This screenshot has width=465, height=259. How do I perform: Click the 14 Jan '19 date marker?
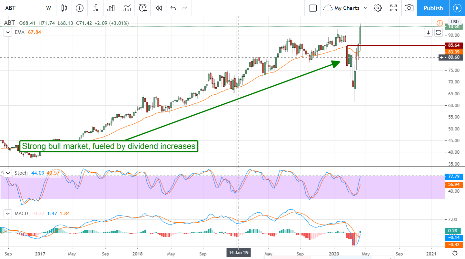click(x=238, y=252)
